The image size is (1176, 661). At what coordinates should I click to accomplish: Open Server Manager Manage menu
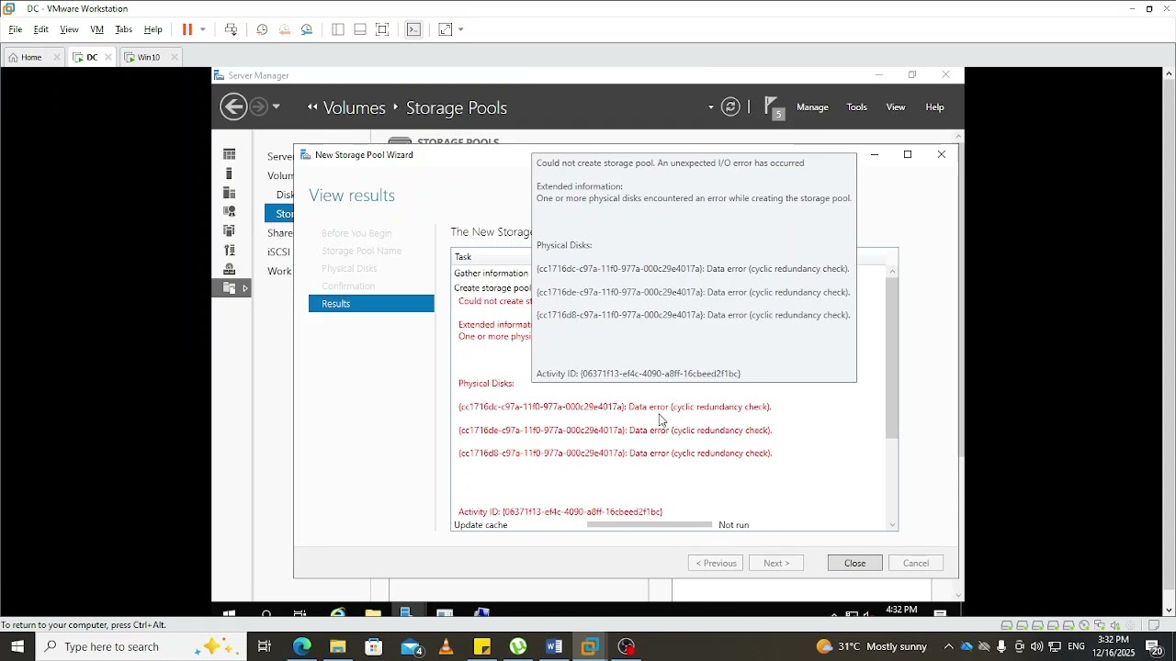pos(812,107)
